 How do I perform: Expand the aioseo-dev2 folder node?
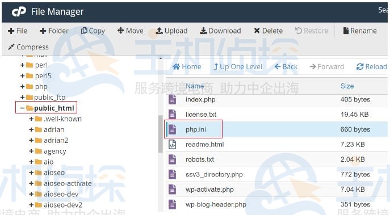[x=31, y=205]
